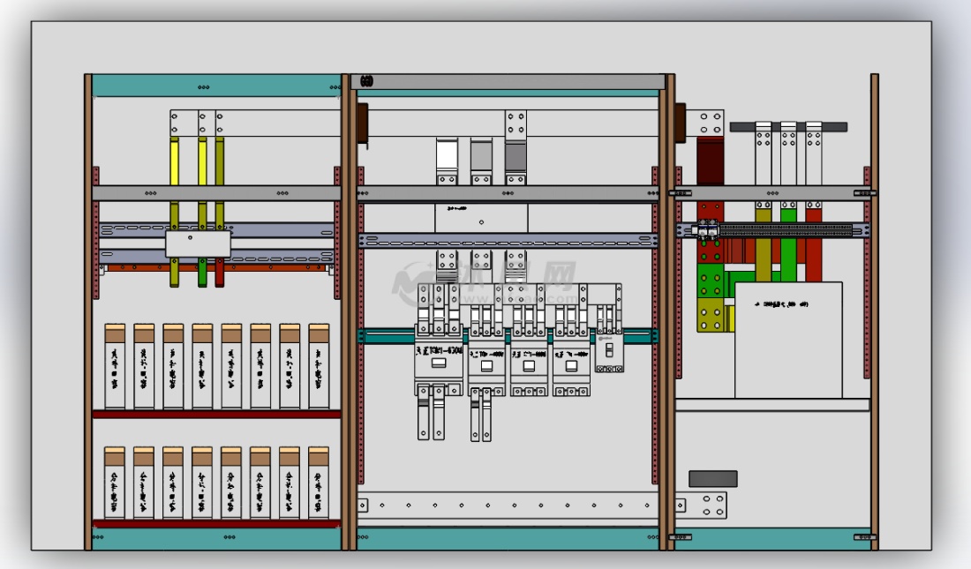Click the brown insulator at middle cabinet's top left
971x569 pixels.
click(362, 124)
